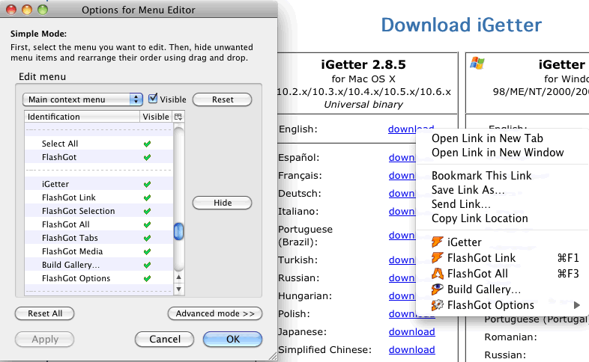Screen dimensions: 589x362
Task: Click the Windows logo icon beside iGetter
Action: (x=477, y=63)
